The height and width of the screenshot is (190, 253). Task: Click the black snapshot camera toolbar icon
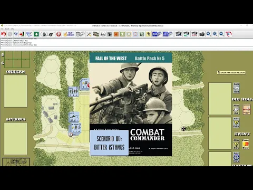(x=202, y=34)
